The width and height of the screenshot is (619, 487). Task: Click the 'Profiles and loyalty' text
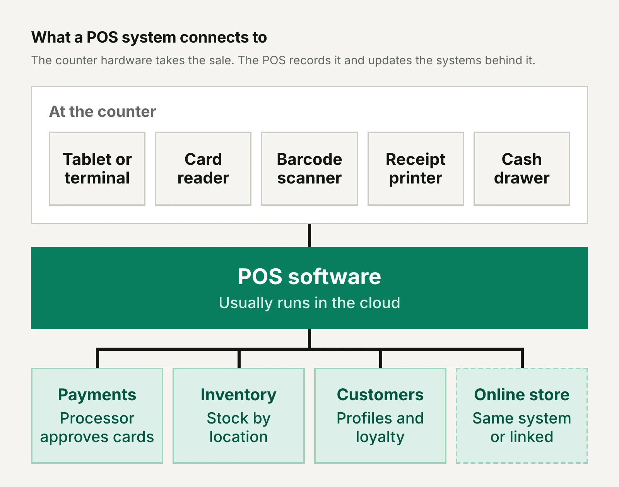(380, 428)
